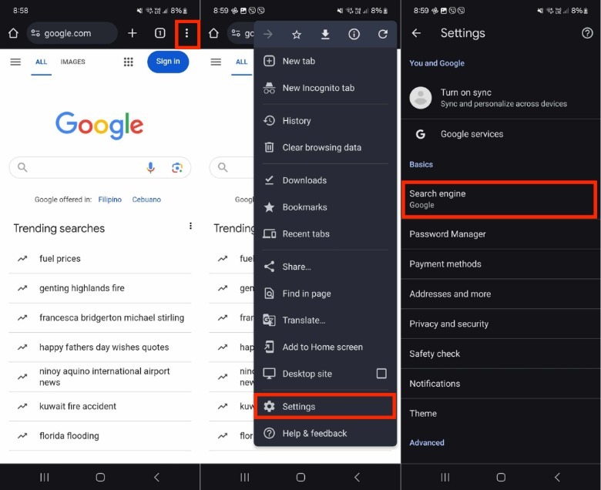Tap the download page arrow icon
The width and height of the screenshot is (601, 490).
click(325, 35)
